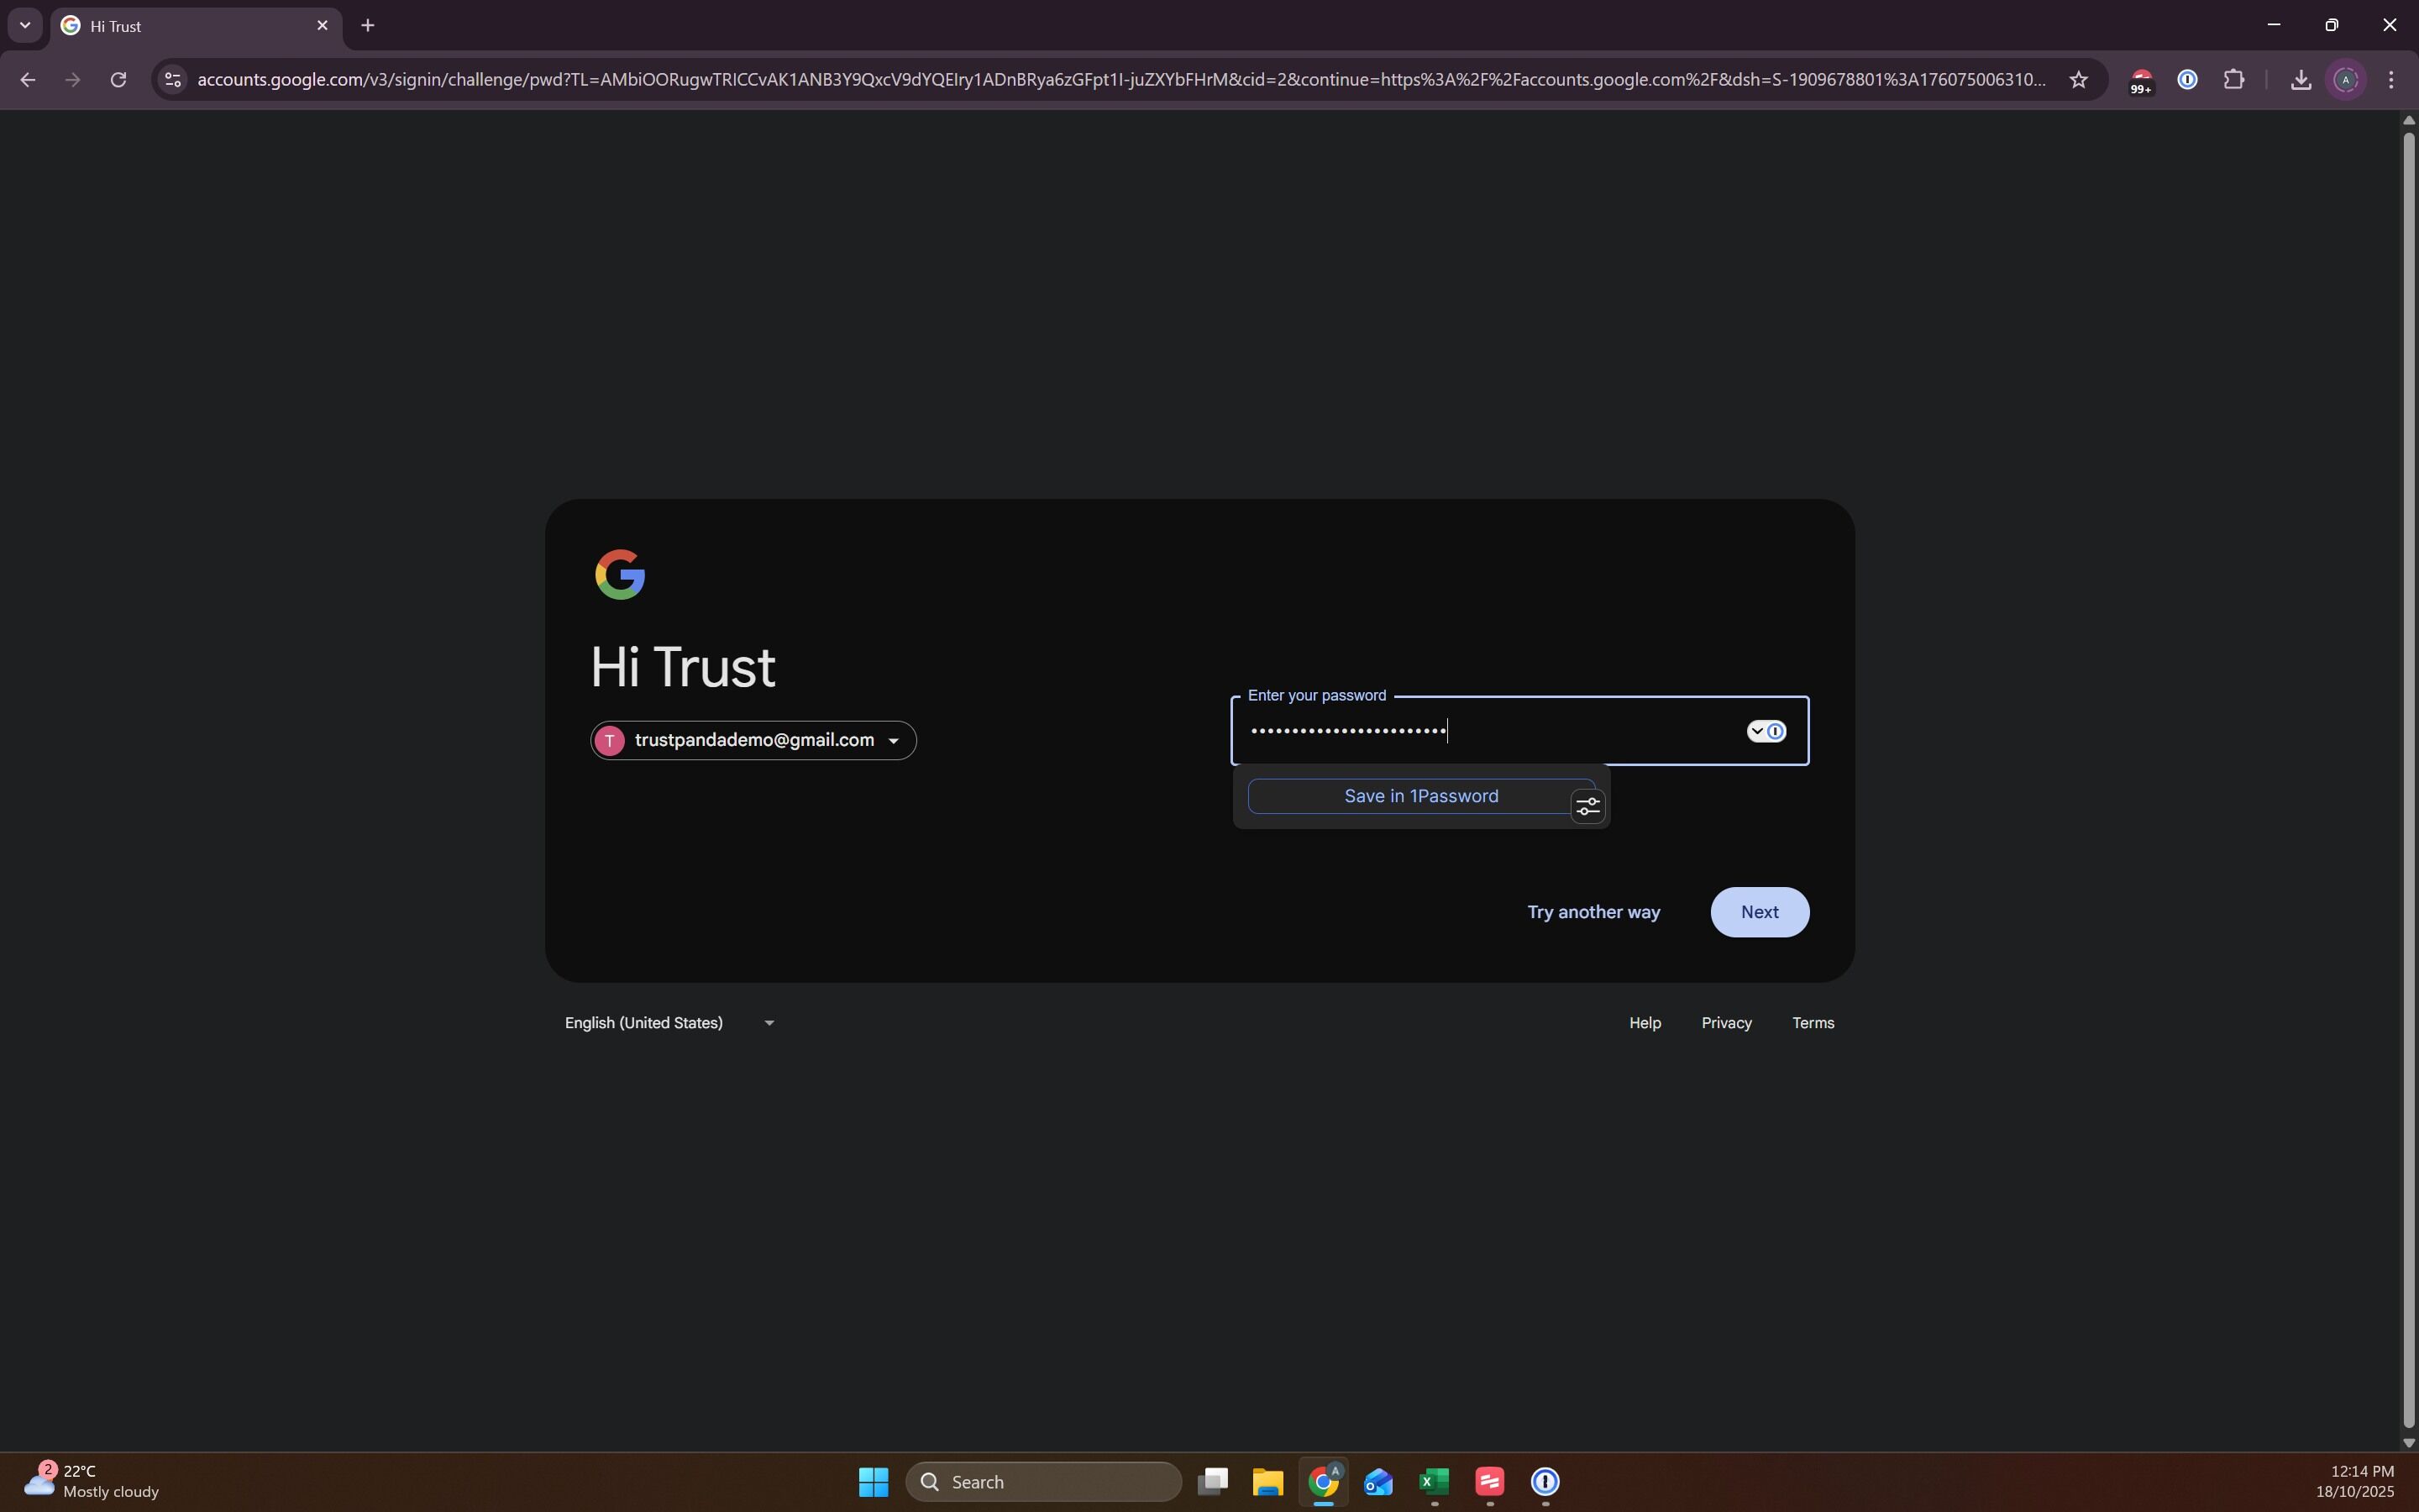This screenshot has height=1512, width=2419.
Task: Open Chrome downloads icon
Action: pos(2301,80)
